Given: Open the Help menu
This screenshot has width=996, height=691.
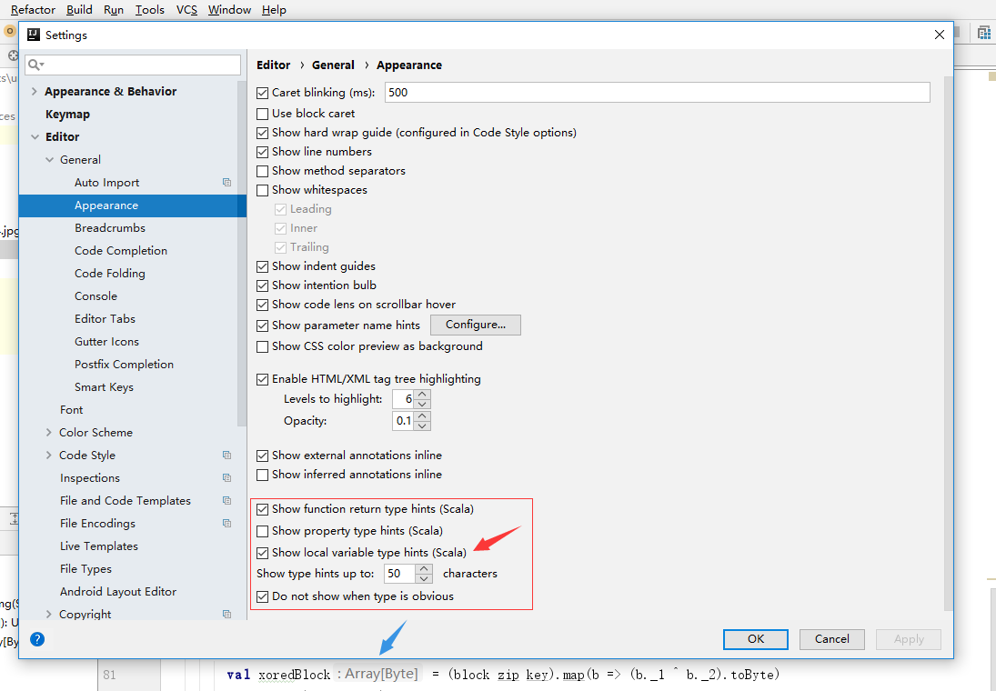Looking at the screenshot, I should tap(274, 9).
